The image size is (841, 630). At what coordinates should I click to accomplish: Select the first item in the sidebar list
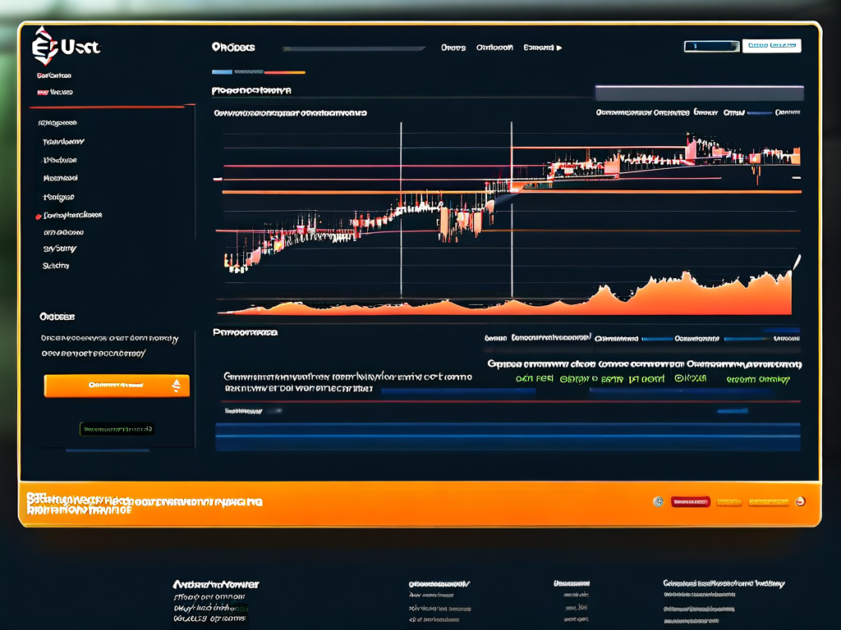click(57, 123)
